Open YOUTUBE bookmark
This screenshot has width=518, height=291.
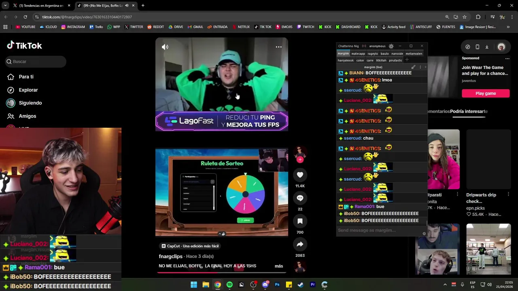coord(25,27)
